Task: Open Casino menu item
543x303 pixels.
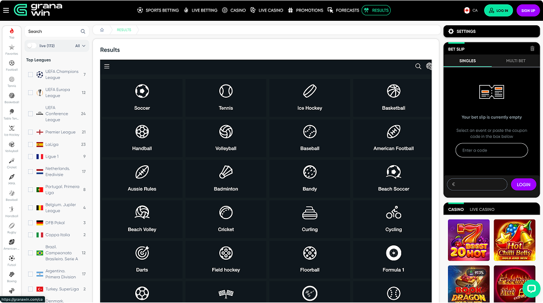Action: pos(234,10)
